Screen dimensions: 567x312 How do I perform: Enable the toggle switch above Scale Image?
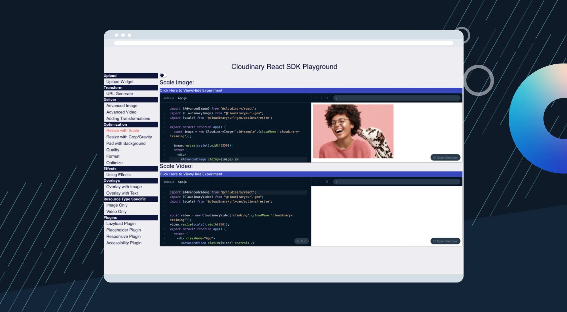(164, 75)
